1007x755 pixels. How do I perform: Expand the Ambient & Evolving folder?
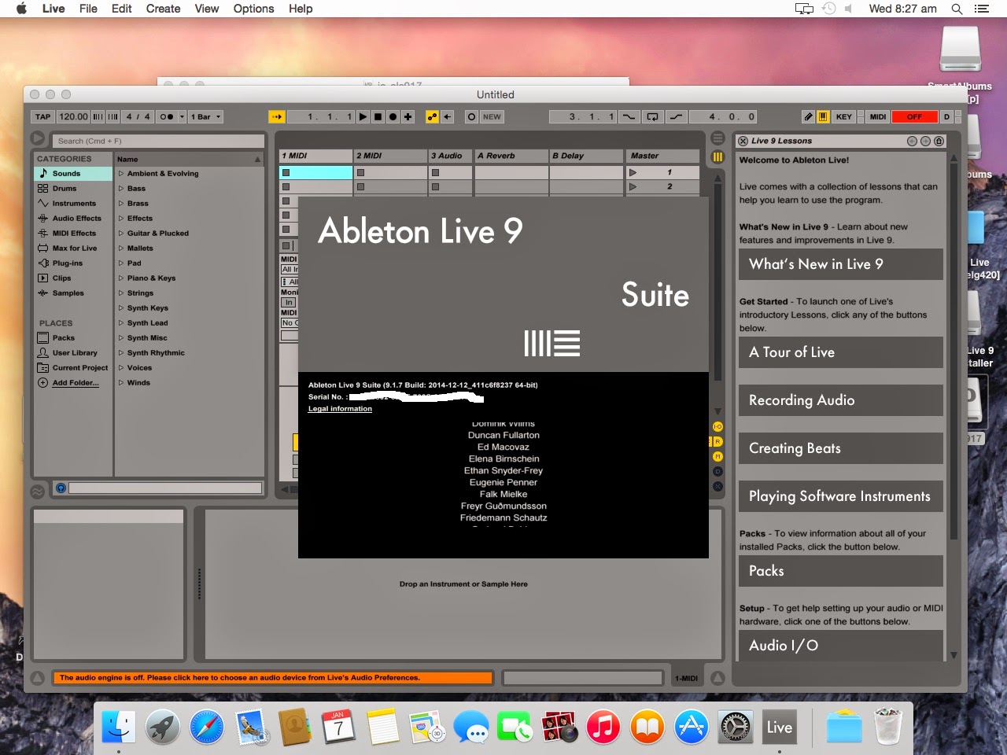coord(121,173)
